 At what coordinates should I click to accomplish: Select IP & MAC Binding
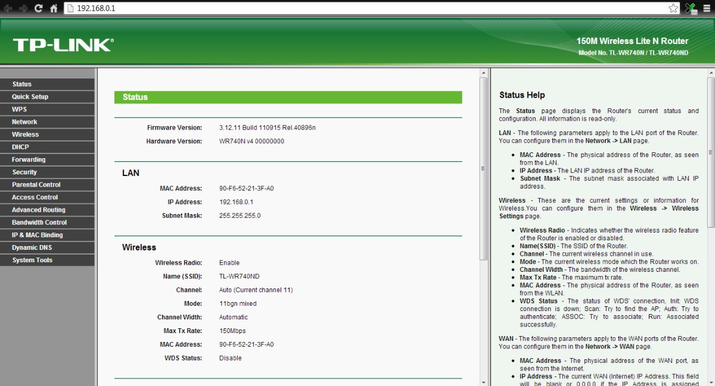point(47,234)
